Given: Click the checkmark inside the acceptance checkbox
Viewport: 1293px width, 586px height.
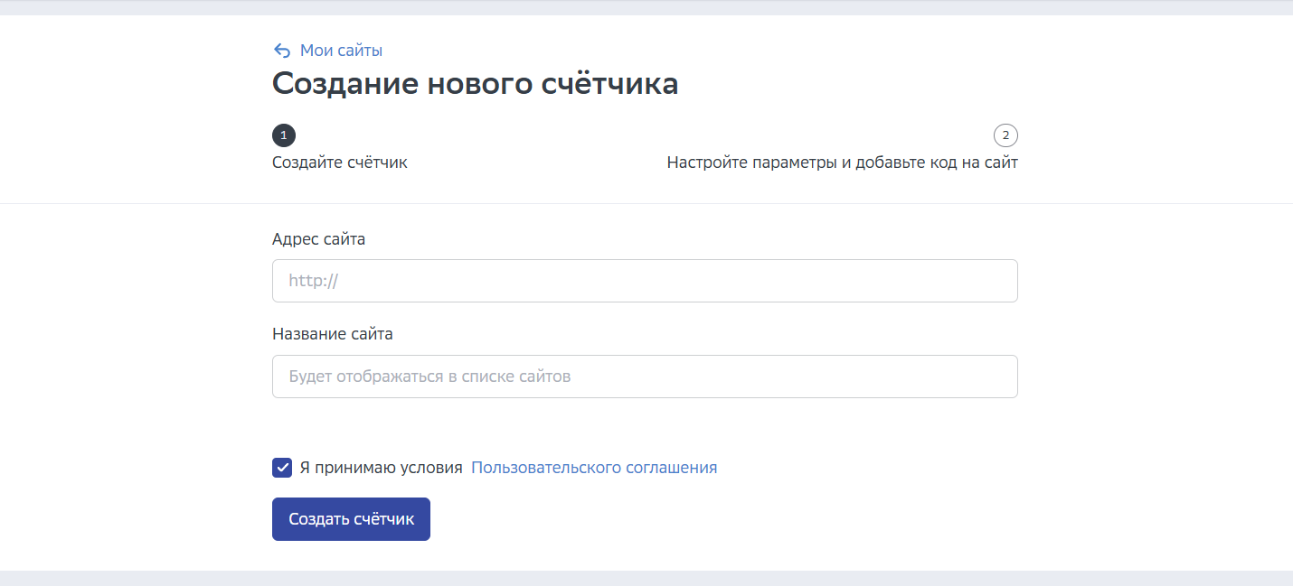Looking at the screenshot, I should point(281,468).
